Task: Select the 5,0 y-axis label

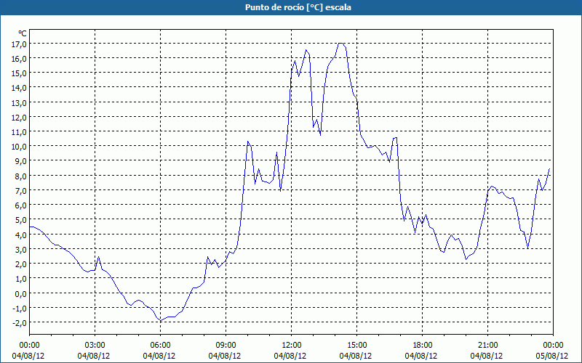Action: pos(20,220)
